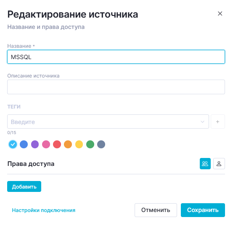Pick the blue color swatch
The image size is (233, 225).
pyautogui.click(x=24, y=144)
